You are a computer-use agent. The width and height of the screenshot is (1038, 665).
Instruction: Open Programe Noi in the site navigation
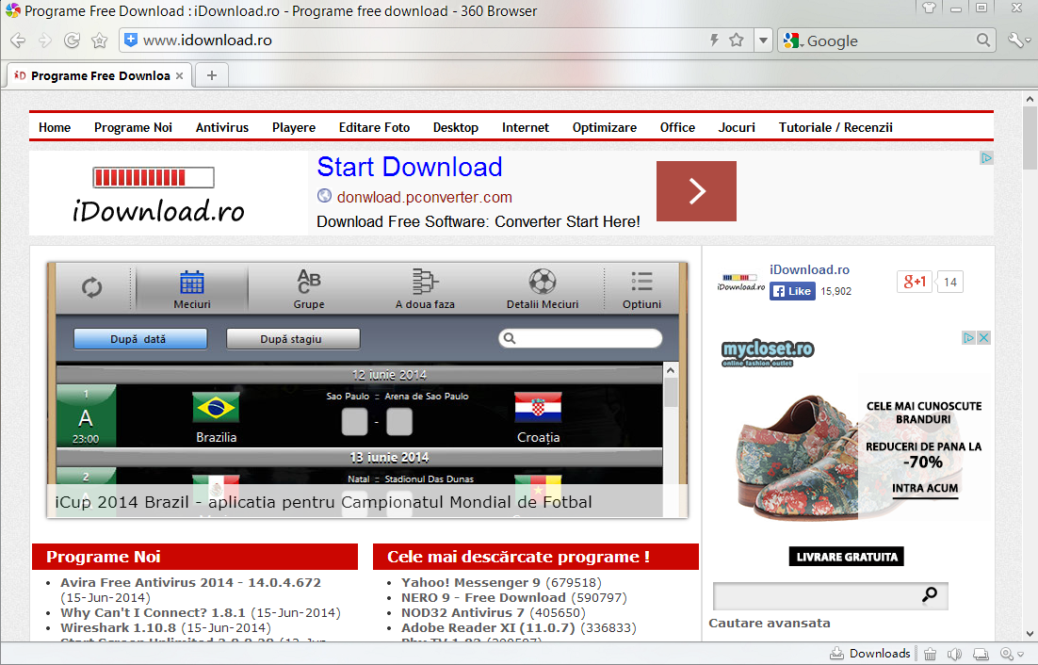(x=133, y=127)
